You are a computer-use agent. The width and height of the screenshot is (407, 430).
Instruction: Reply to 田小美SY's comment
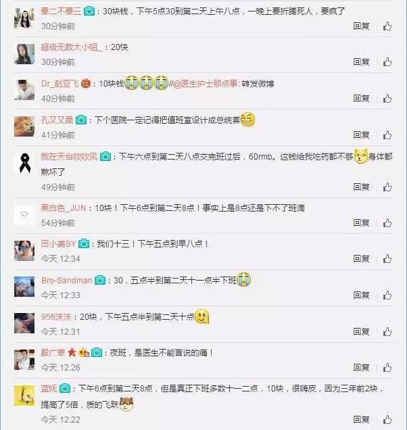pos(361,258)
